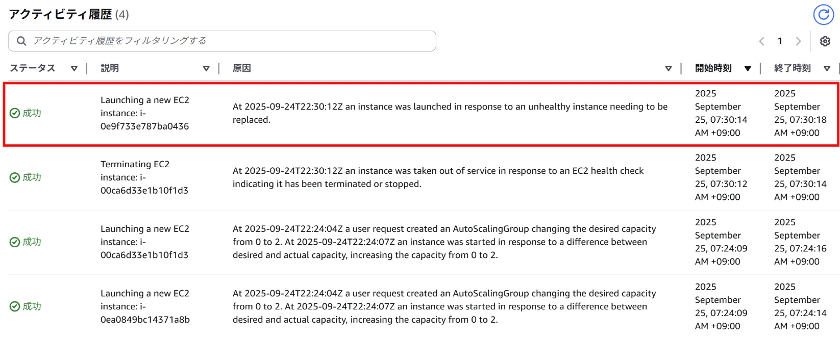Viewport: 840px width, 340px height.
Task: Sort by 原因 column arrow
Action: click(x=669, y=68)
